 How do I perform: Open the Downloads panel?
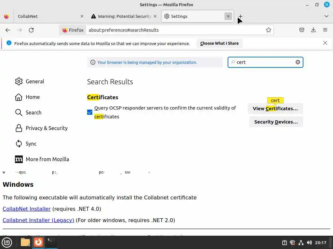[x=313, y=30]
